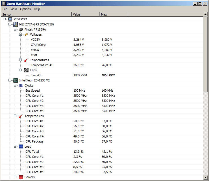This screenshot has width=209, height=181.
Task: Click the Voltages group label
Action: [x=36, y=35]
